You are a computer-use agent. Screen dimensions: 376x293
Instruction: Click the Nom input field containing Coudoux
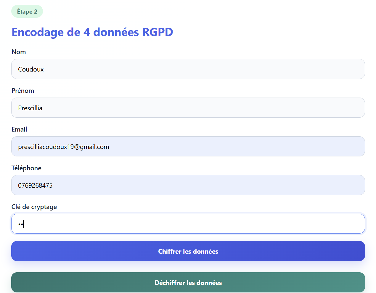point(188,69)
